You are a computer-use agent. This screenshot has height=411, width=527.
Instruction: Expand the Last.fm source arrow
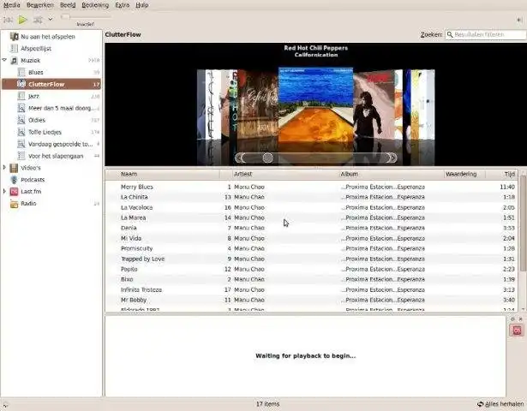point(4,191)
